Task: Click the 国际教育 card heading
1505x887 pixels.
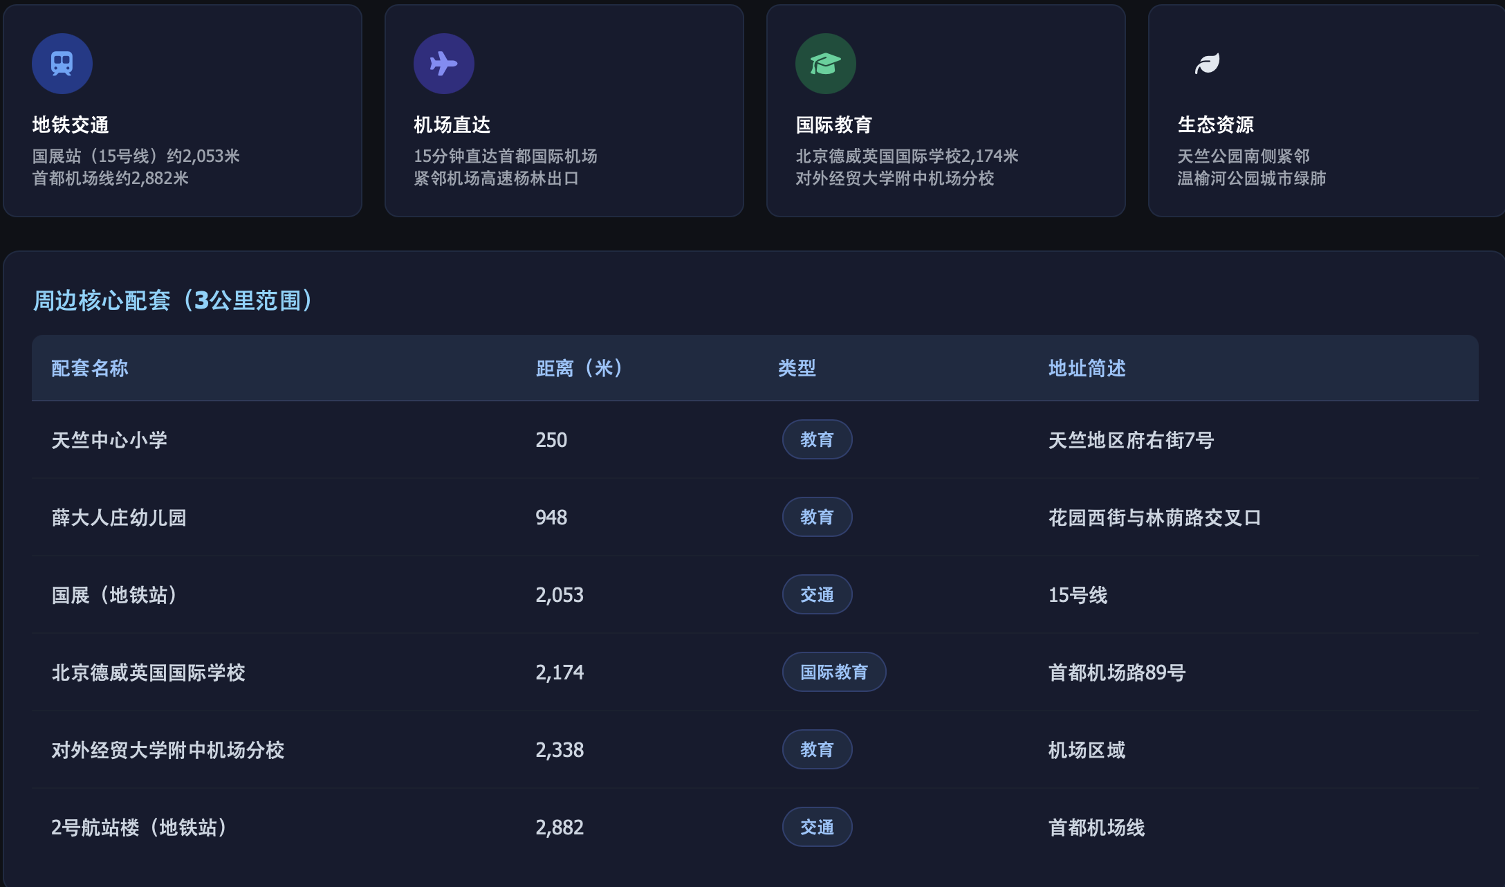Action: pyautogui.click(x=834, y=125)
